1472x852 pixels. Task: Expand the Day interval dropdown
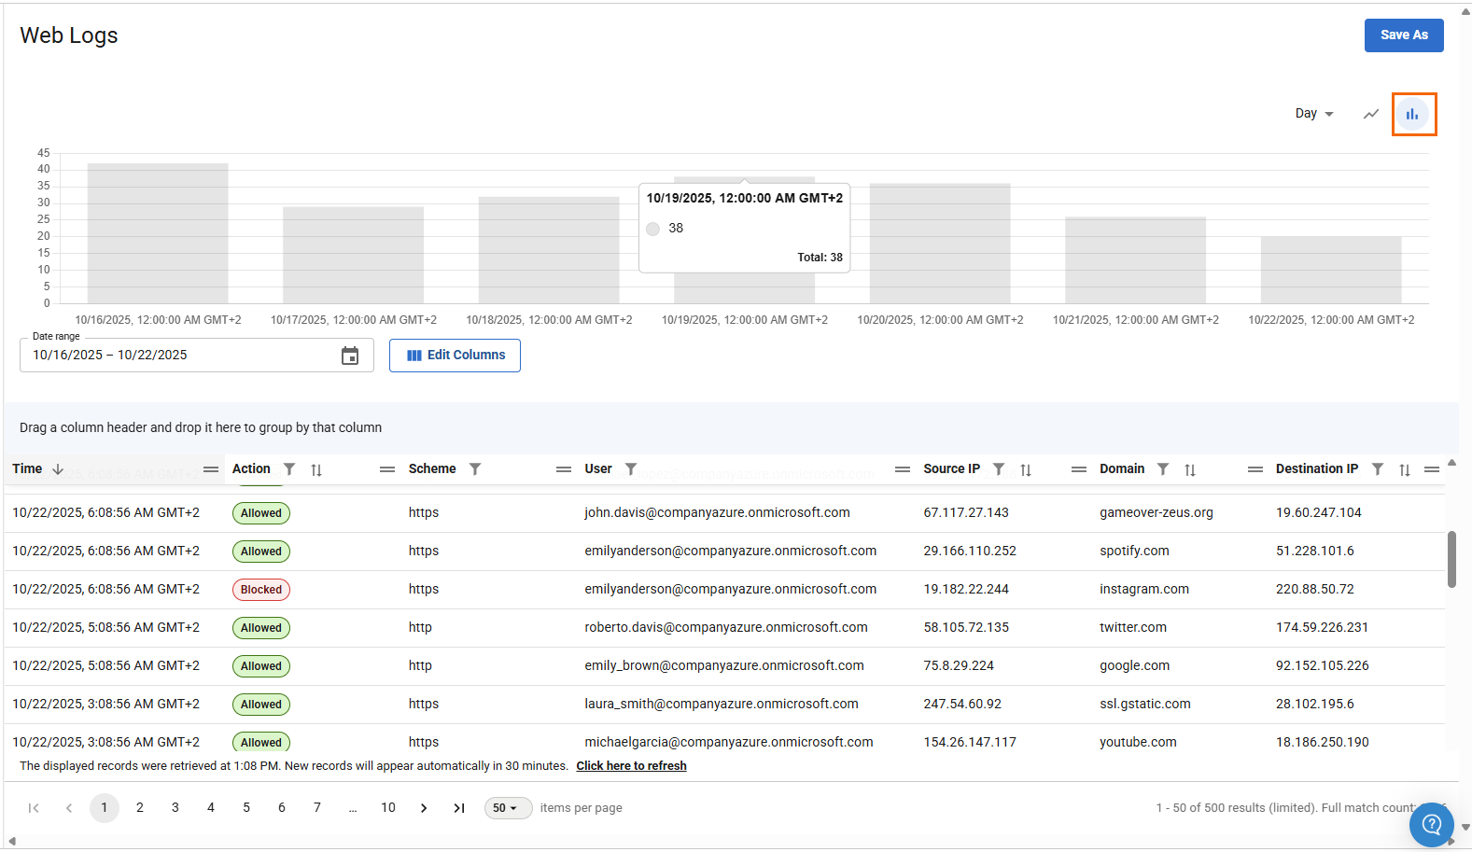[1314, 114]
